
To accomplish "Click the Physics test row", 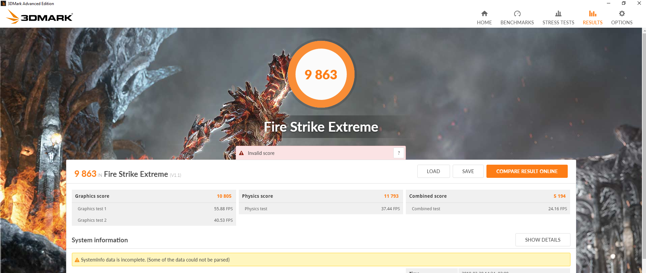I will (x=321, y=209).
